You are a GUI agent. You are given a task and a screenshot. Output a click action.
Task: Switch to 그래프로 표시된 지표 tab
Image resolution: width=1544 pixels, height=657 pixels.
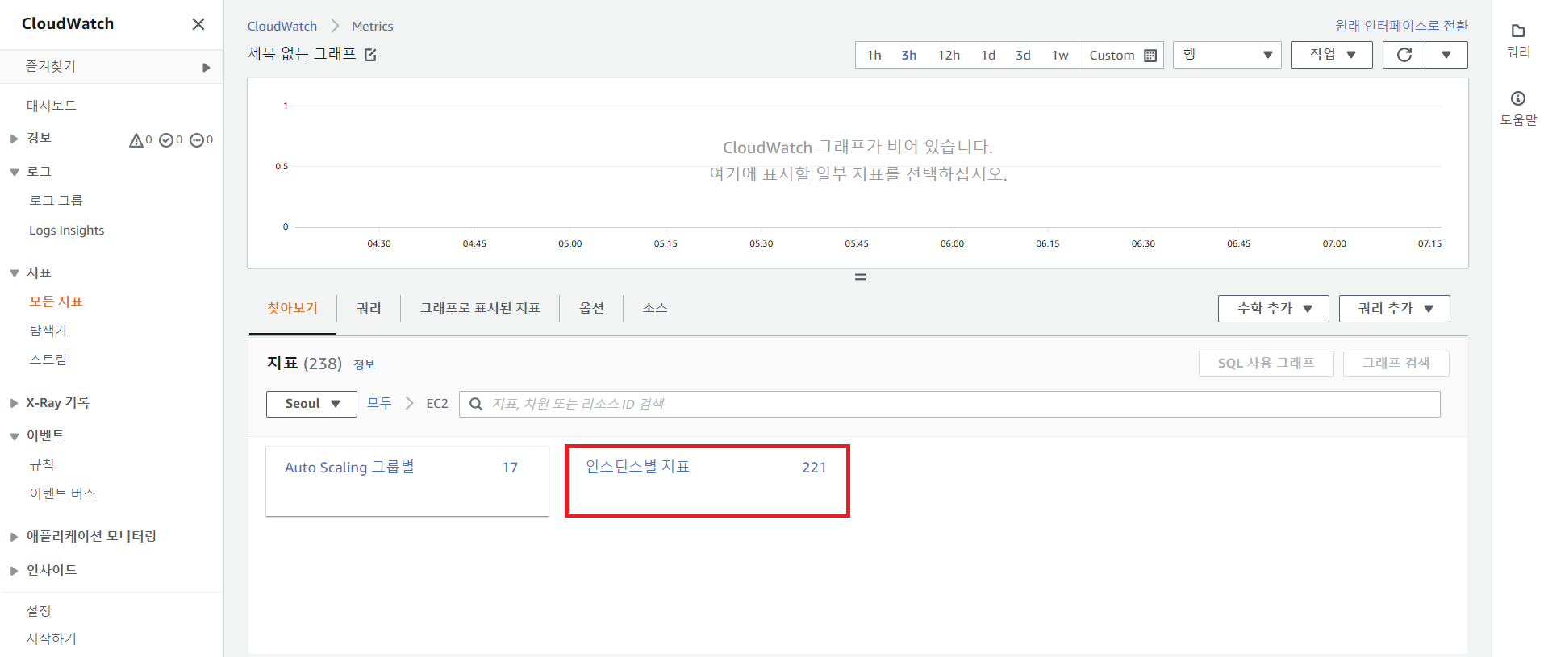[480, 308]
